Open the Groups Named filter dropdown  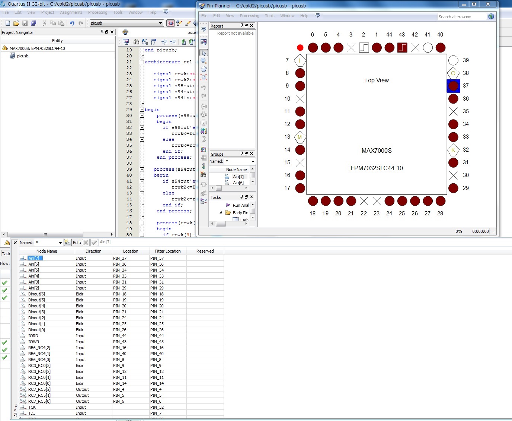point(253,161)
